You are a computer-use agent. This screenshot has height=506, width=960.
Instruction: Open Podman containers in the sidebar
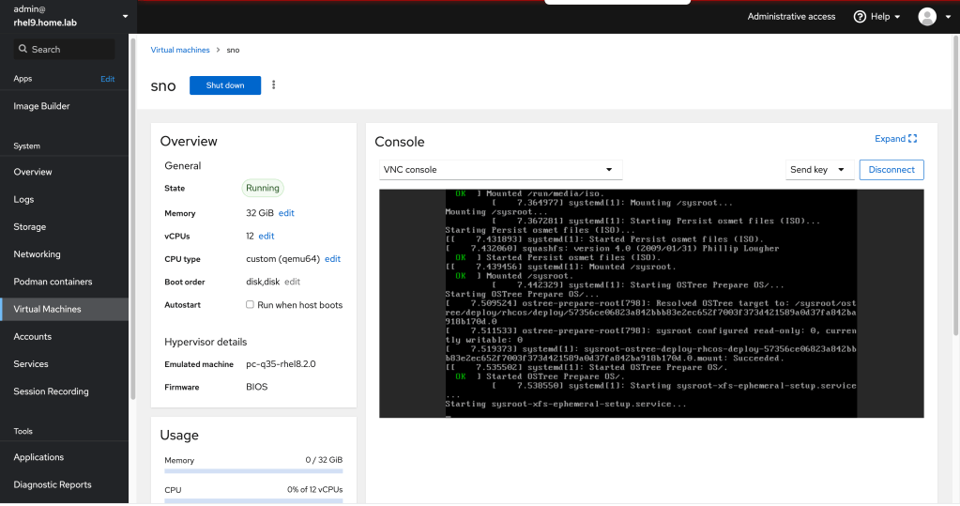click(x=53, y=282)
